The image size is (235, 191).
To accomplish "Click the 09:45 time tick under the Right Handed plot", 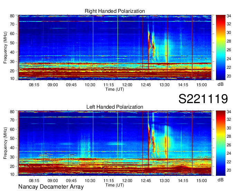I will pos(71,85).
